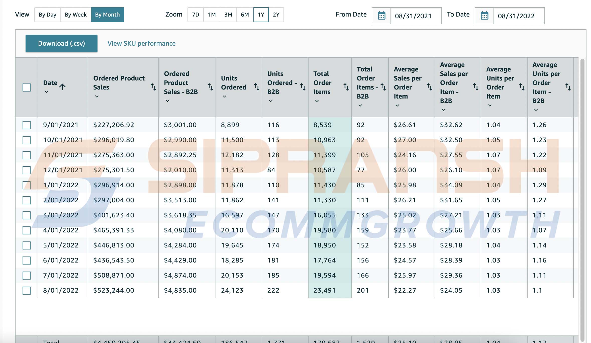Switch view to By Week
The width and height of the screenshot is (591, 343).
click(75, 15)
